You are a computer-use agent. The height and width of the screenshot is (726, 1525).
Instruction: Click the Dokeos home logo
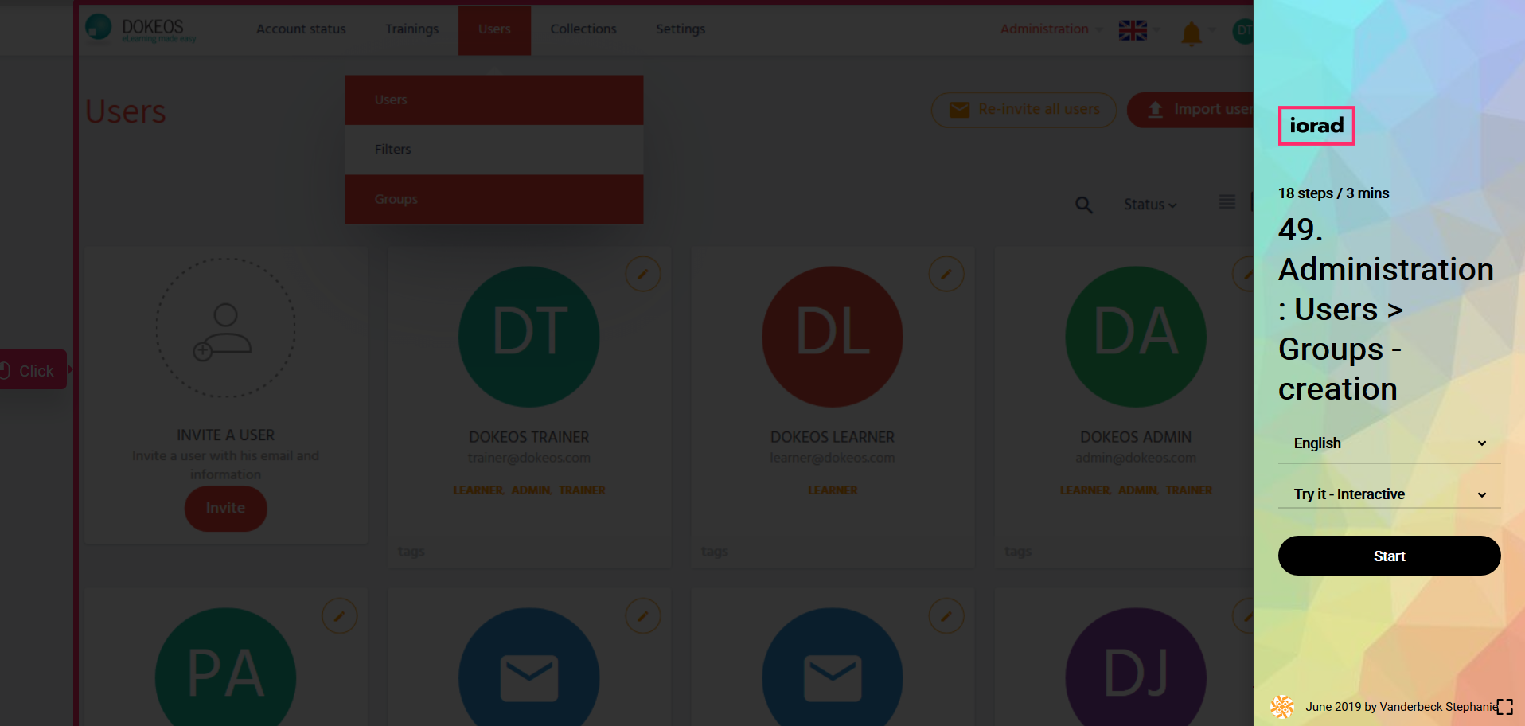coord(141,29)
